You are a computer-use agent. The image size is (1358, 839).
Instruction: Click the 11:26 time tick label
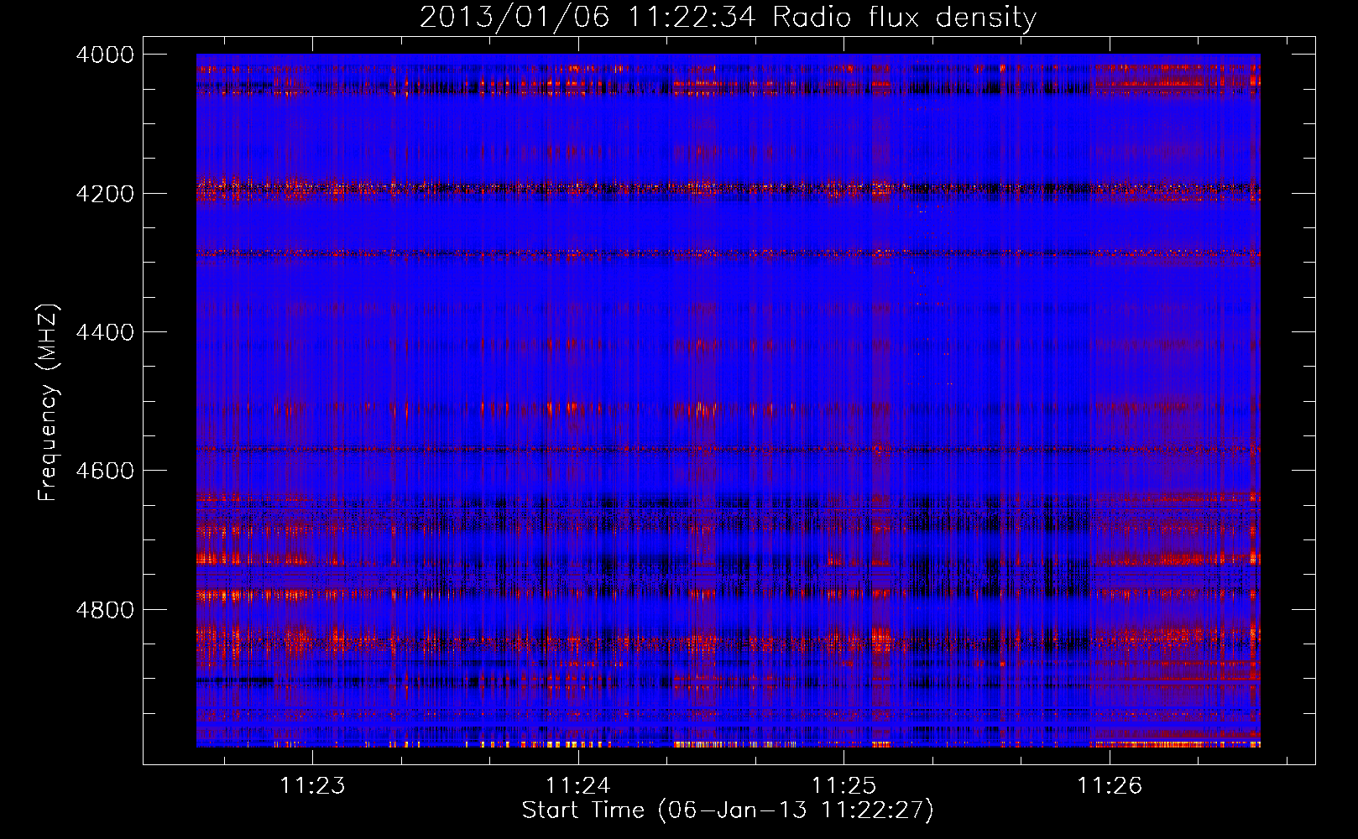point(1110,785)
